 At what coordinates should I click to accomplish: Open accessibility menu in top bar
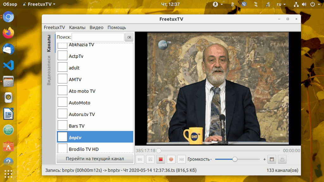[x=218, y=4]
